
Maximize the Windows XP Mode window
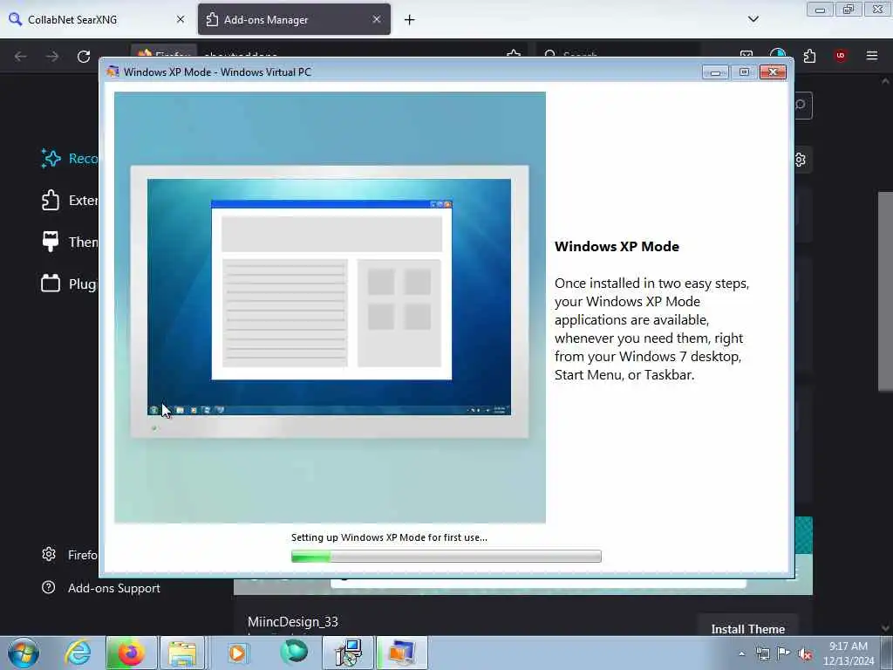click(744, 72)
